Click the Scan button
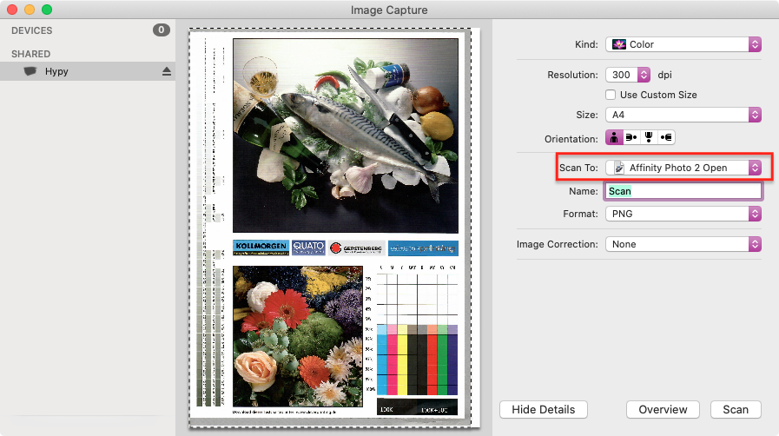 (736, 410)
